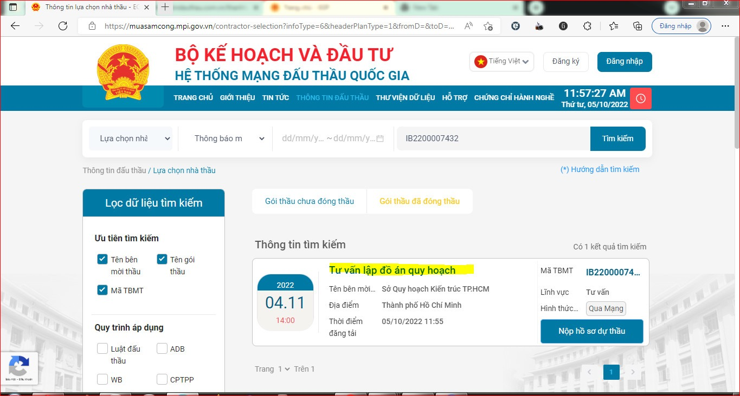The image size is (740, 396).
Task: Open the date range calendar icon
Action: click(x=381, y=138)
